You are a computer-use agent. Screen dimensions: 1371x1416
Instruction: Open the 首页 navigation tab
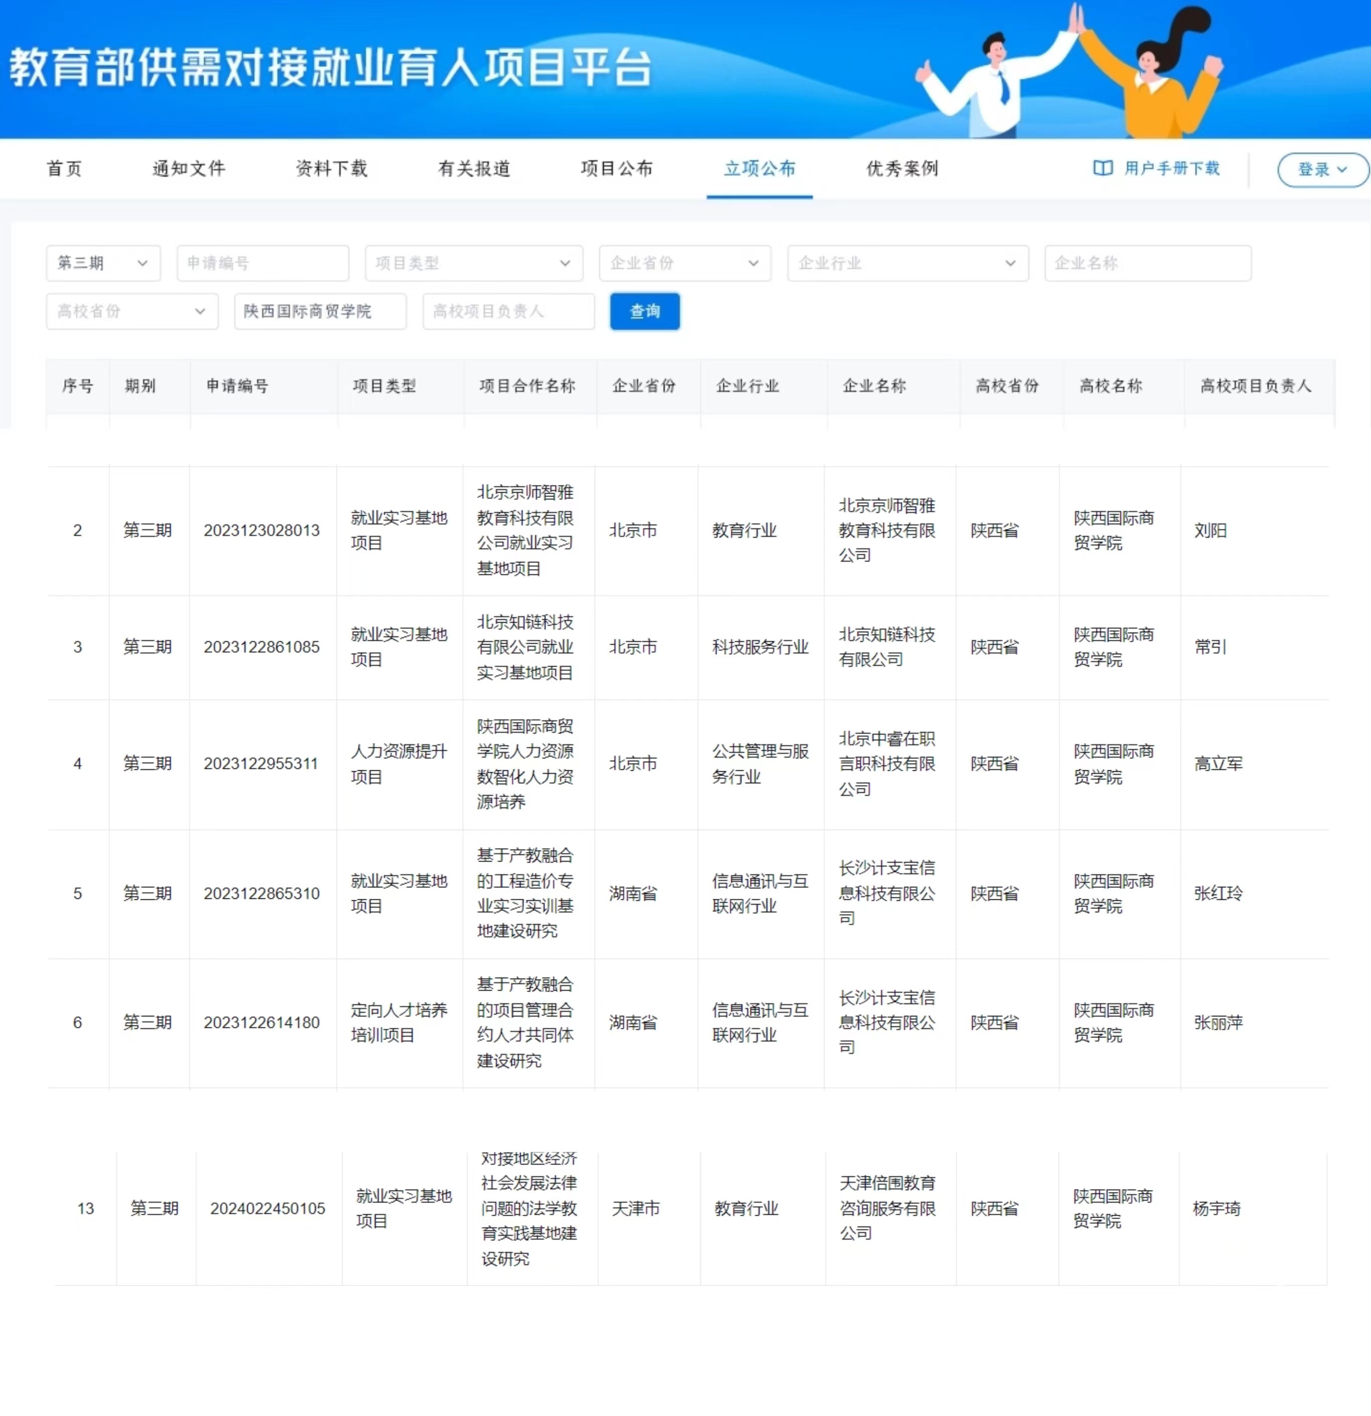point(65,168)
